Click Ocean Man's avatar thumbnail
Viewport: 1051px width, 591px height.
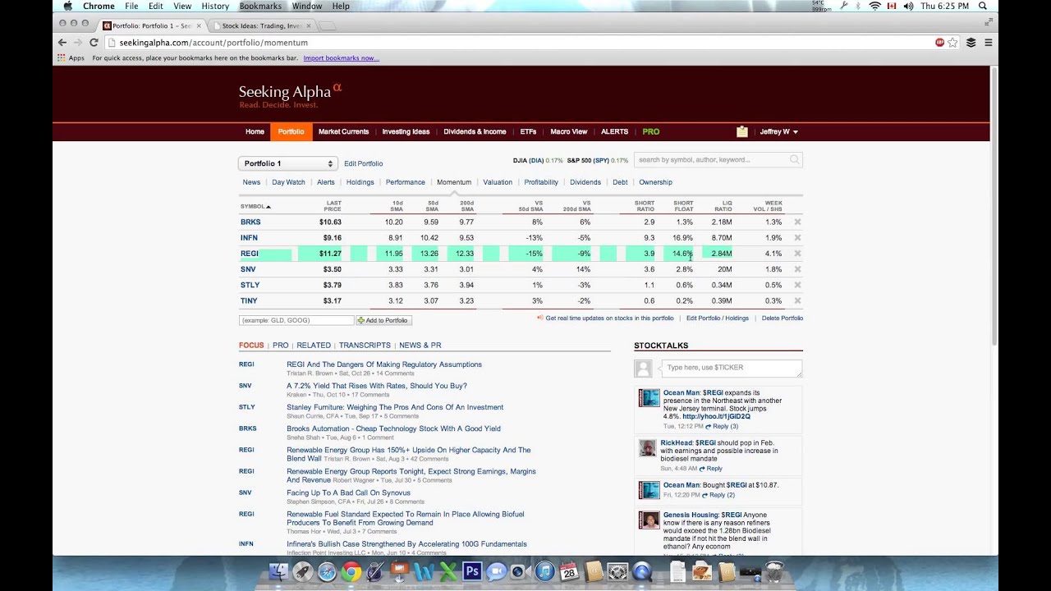tap(649, 397)
